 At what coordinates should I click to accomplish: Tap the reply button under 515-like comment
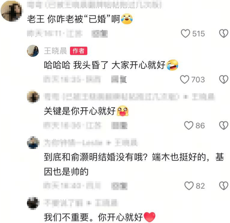100,33
